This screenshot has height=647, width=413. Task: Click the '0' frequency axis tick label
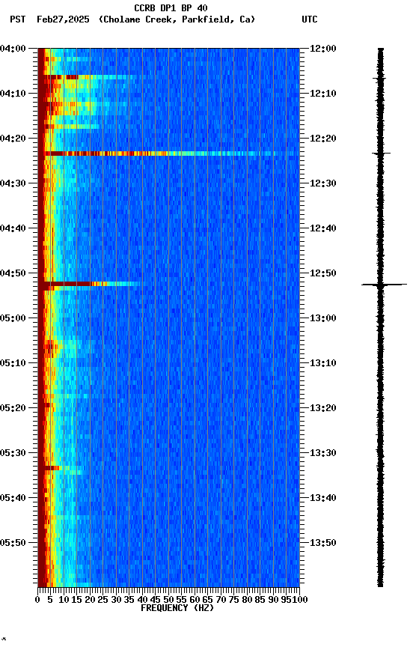(38, 600)
